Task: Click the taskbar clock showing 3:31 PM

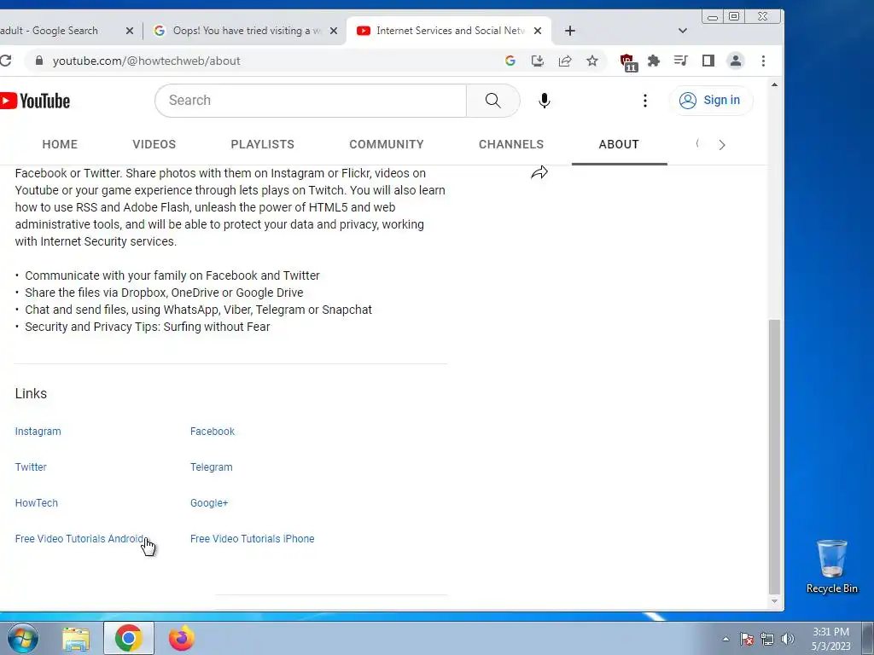Action: [x=830, y=639]
